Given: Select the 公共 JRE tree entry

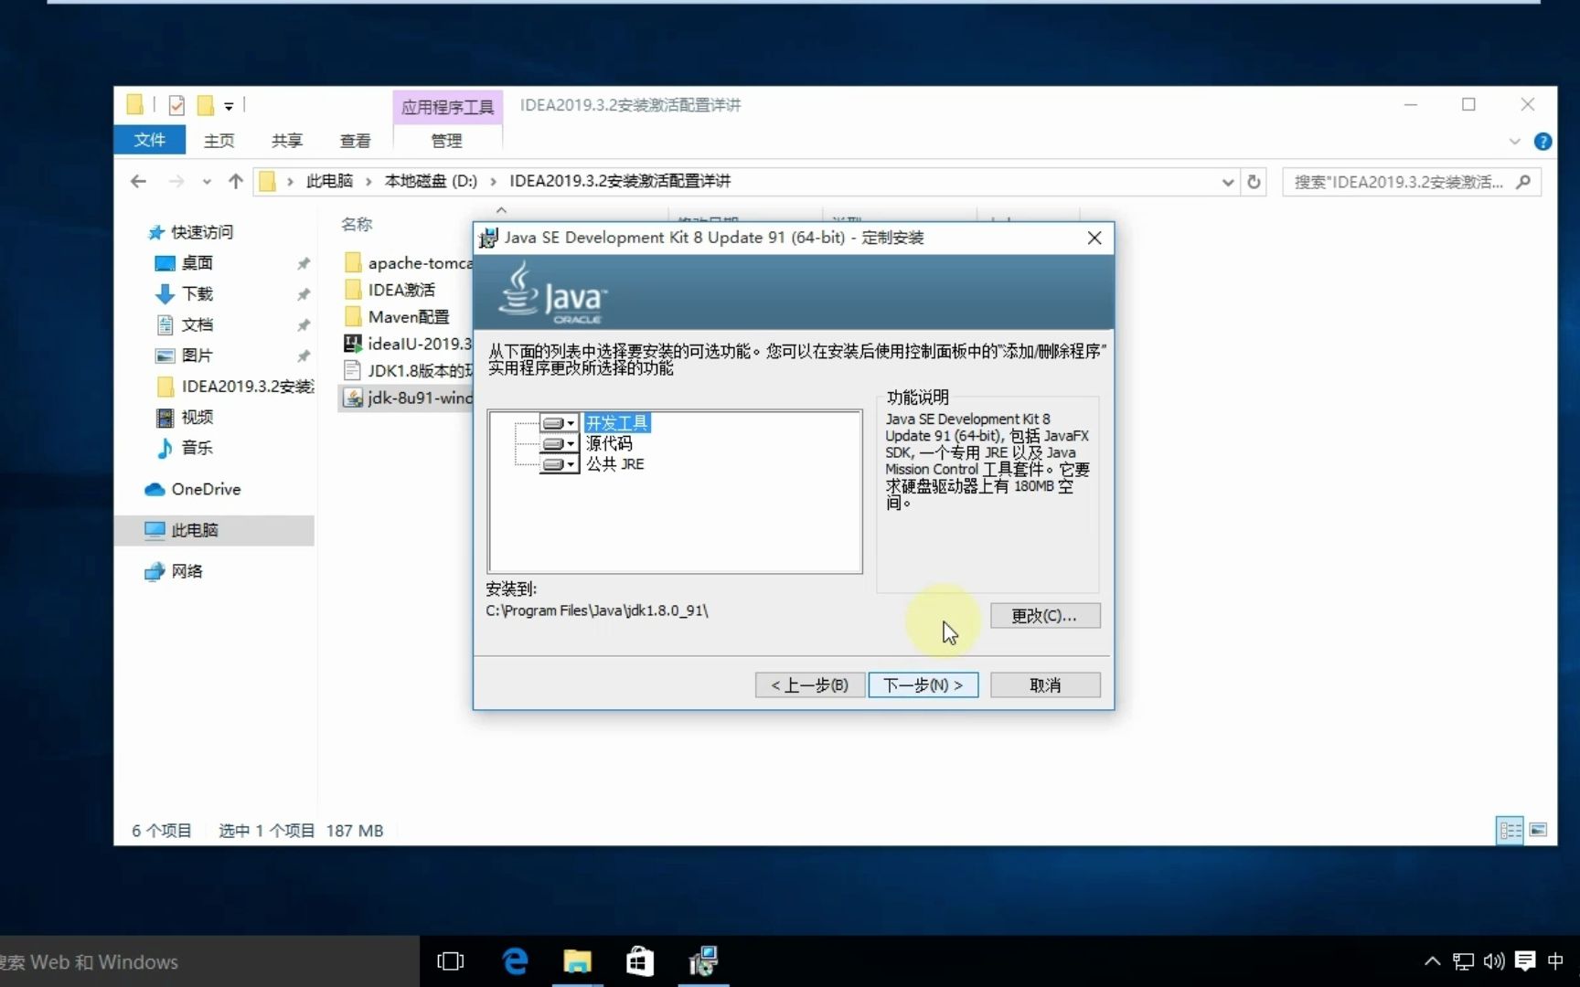Looking at the screenshot, I should click(x=615, y=464).
